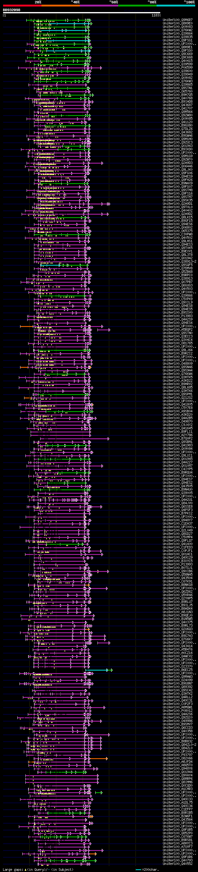The width and height of the screenshot is (198, 872).
Task: Select hit UniRef100_Q76KW2
Action: click(x=178, y=30)
